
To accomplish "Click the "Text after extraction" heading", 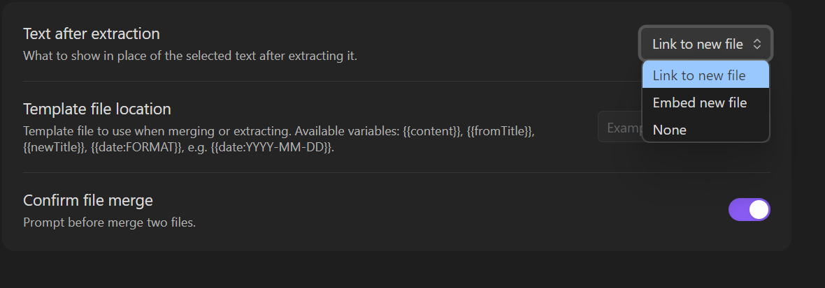I will coord(92,33).
